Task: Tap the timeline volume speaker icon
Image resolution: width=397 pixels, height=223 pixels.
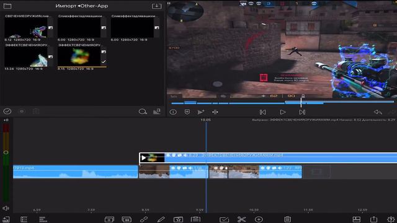Action: click(x=6, y=208)
